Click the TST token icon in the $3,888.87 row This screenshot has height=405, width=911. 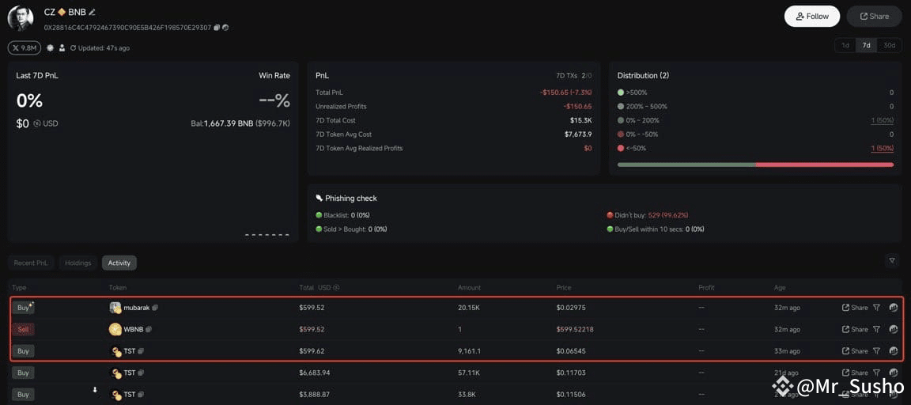[115, 396]
